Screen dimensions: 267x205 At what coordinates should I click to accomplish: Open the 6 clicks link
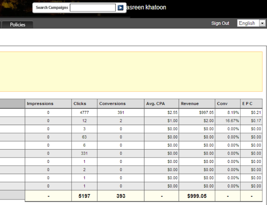(84, 145)
